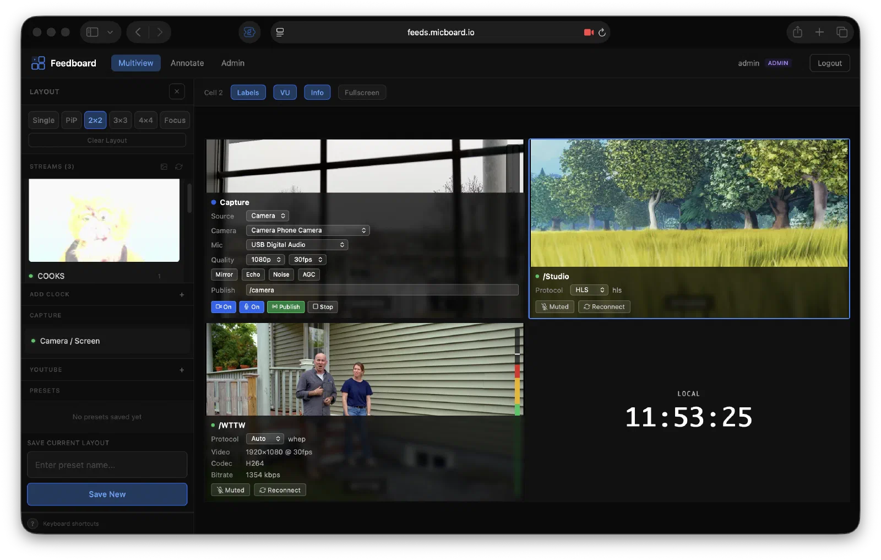Open the Mic USB Digital Audio dropdown

click(x=297, y=245)
